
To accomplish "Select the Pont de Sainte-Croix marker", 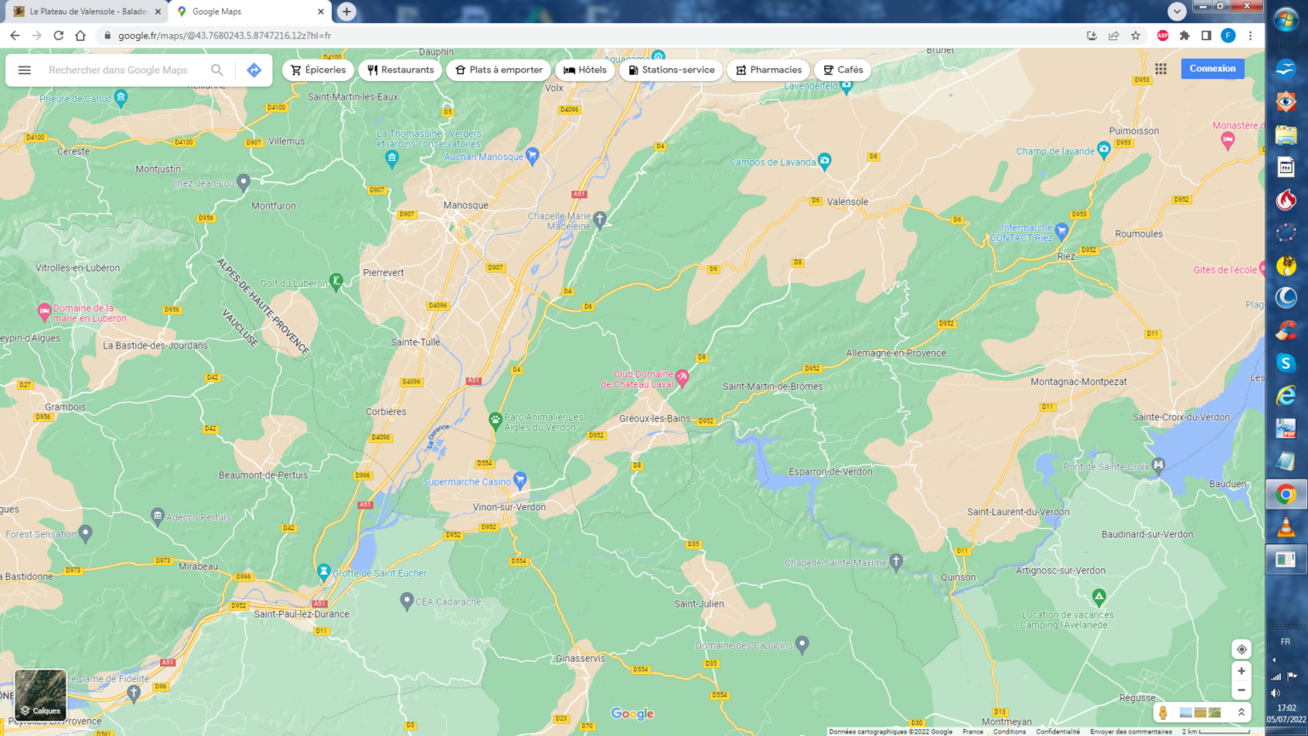I will [1158, 465].
